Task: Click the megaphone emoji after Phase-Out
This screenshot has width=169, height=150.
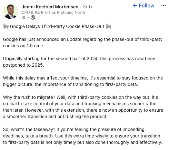Action: (108, 26)
